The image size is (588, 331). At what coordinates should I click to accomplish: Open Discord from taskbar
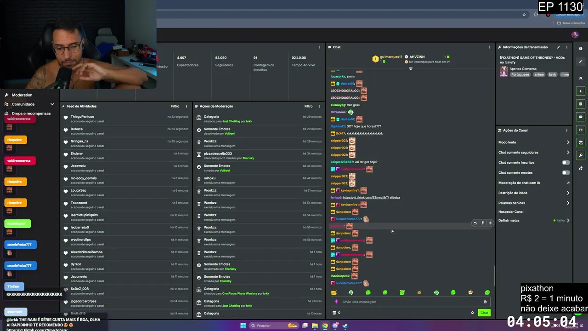coord(335,325)
